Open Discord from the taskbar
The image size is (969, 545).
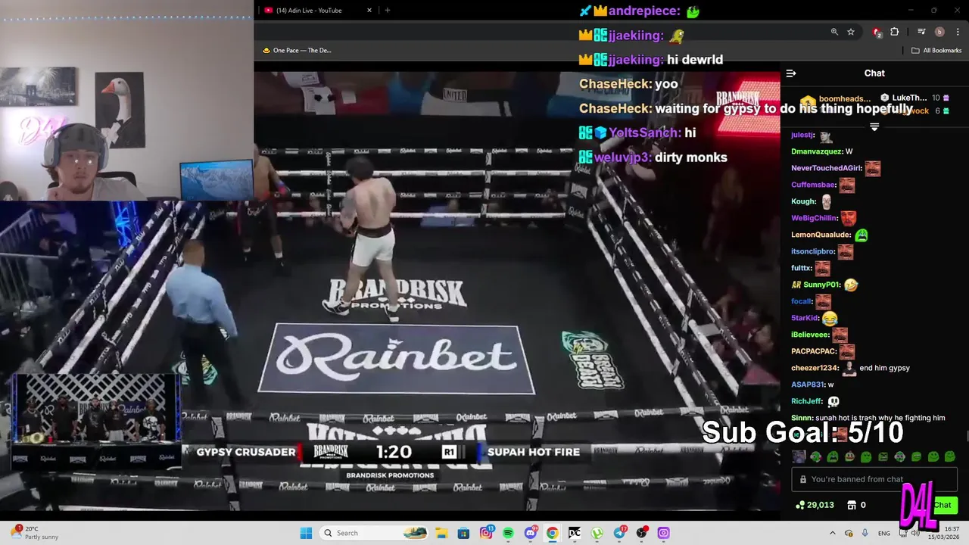(531, 533)
